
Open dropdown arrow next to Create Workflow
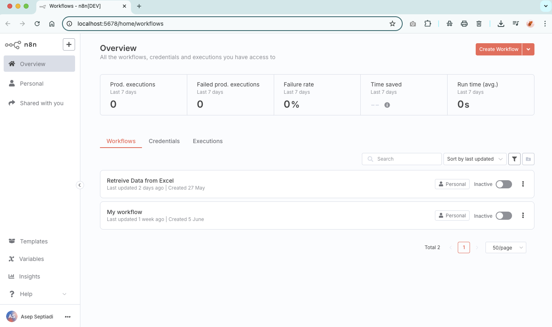pos(528,49)
